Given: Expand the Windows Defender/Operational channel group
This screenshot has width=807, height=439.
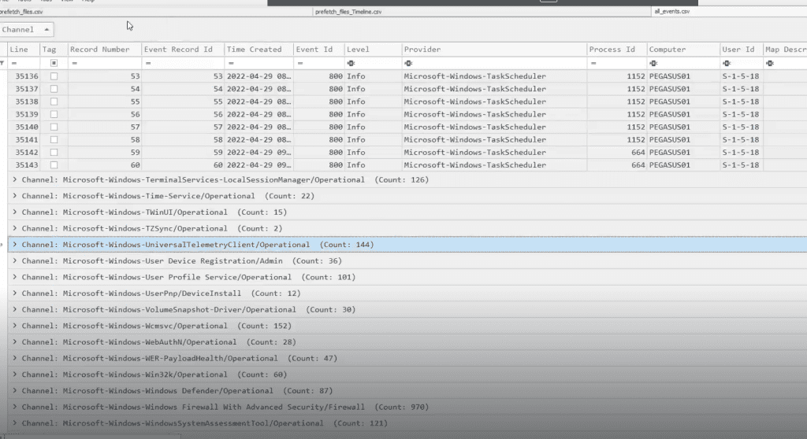Looking at the screenshot, I should pyautogui.click(x=14, y=391).
